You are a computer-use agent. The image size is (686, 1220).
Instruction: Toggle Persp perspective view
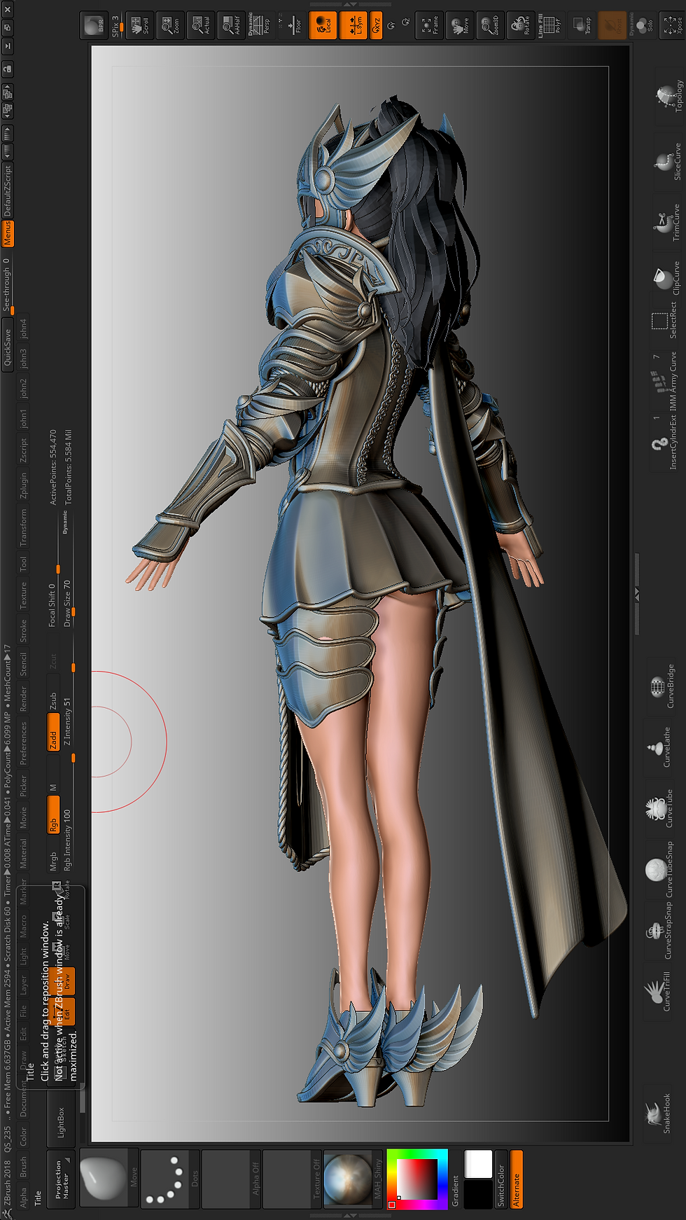click(x=260, y=26)
